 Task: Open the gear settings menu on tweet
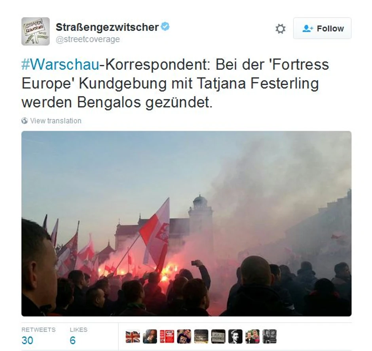[281, 29]
